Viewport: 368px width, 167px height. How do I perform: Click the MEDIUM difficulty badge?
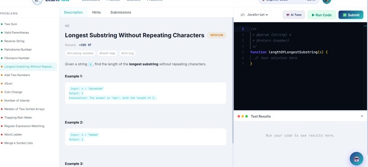(216, 35)
